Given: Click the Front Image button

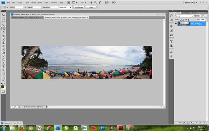Looking at the screenshot, I should (79, 7).
